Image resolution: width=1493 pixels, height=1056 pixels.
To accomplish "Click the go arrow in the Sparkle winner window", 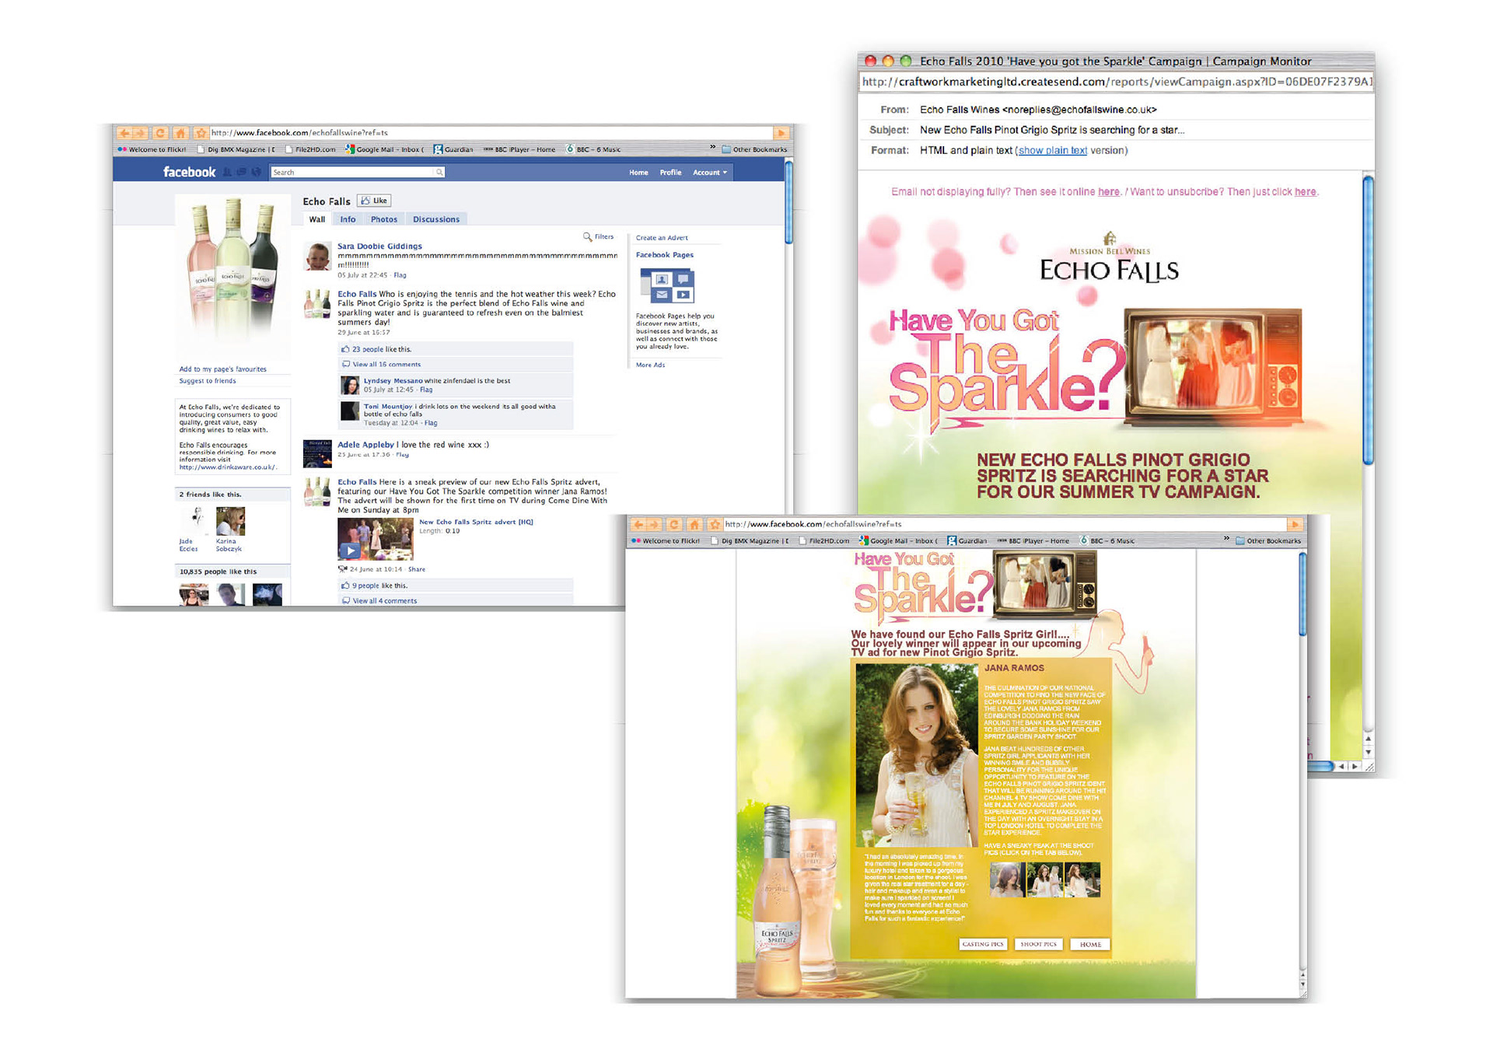I will tap(1295, 524).
